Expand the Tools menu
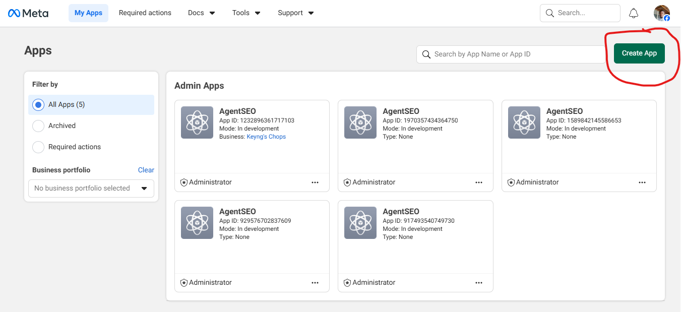Screen dimensions: 681x312 point(246,13)
